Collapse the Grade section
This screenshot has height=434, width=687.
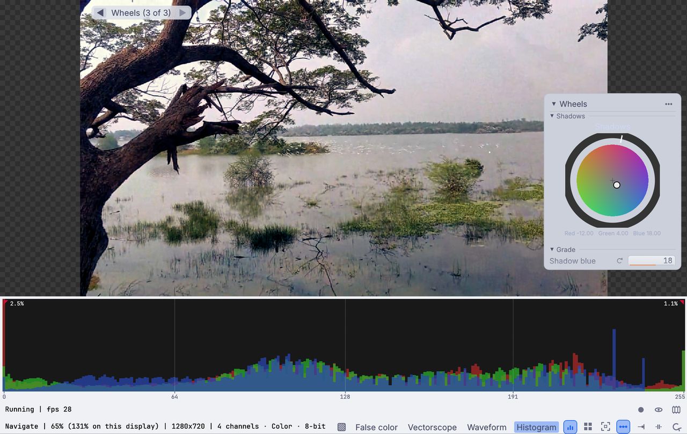[x=552, y=250]
